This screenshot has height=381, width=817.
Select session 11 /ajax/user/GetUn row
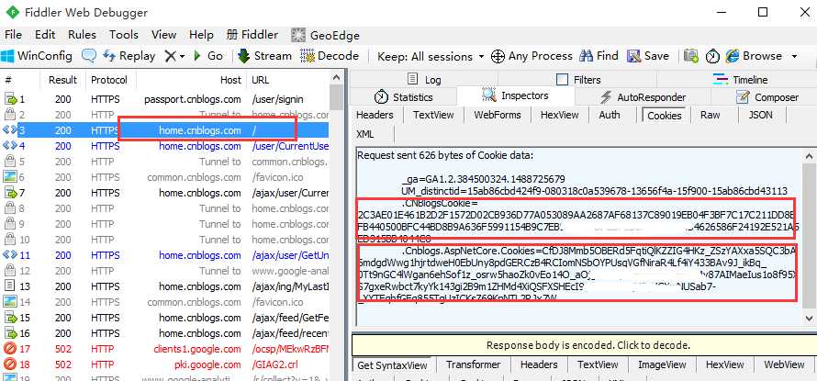coord(165,255)
